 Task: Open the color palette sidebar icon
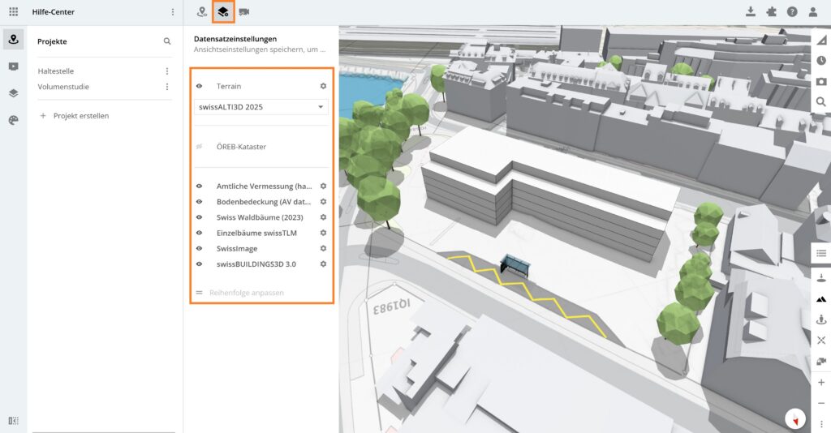[13, 120]
